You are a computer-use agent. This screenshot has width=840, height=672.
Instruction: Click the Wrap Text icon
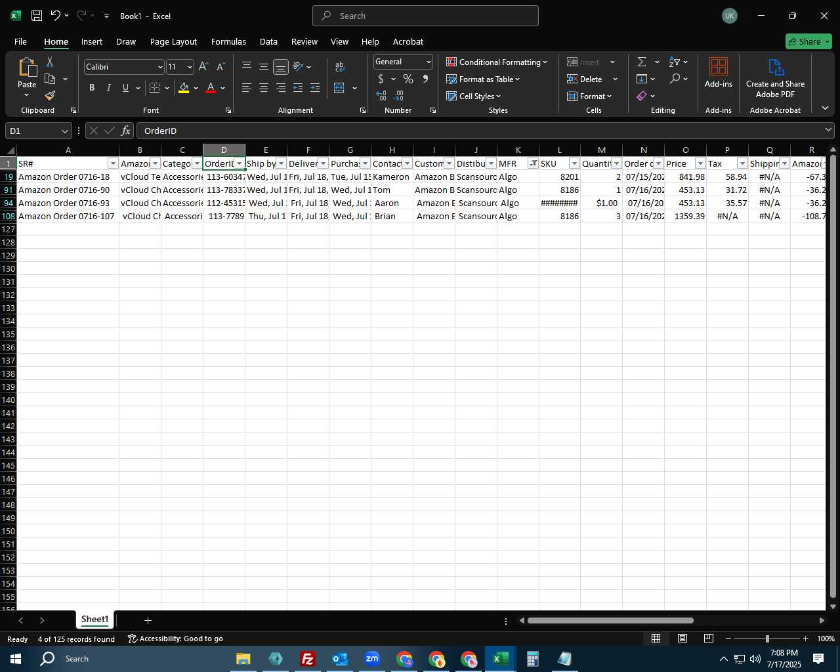click(x=339, y=67)
